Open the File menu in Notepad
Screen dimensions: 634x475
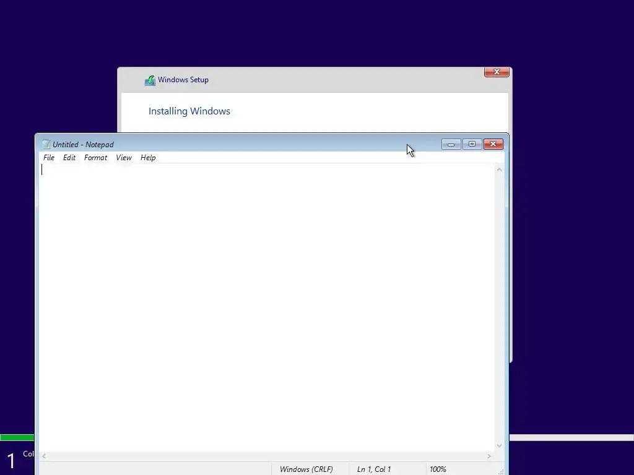49,158
